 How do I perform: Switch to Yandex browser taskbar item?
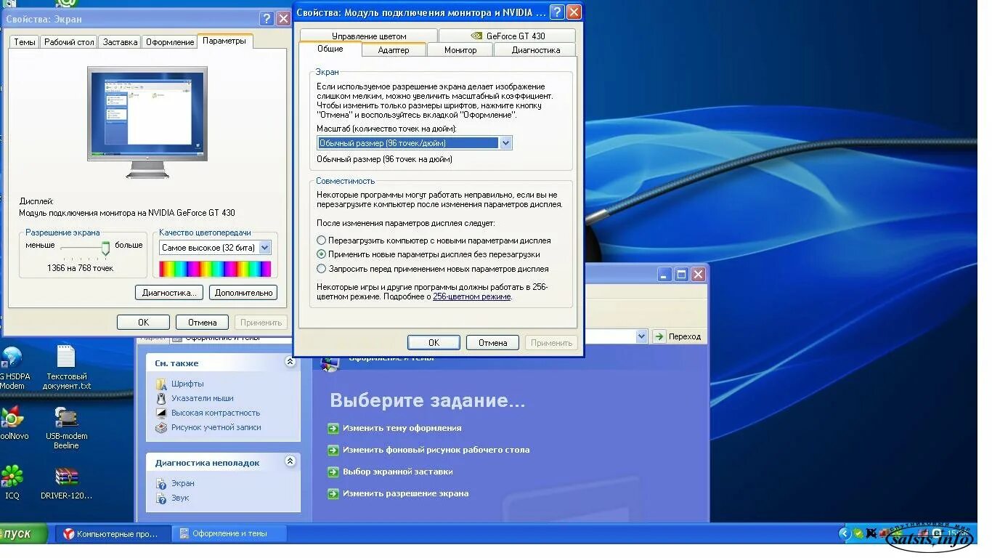pyautogui.click(x=113, y=533)
